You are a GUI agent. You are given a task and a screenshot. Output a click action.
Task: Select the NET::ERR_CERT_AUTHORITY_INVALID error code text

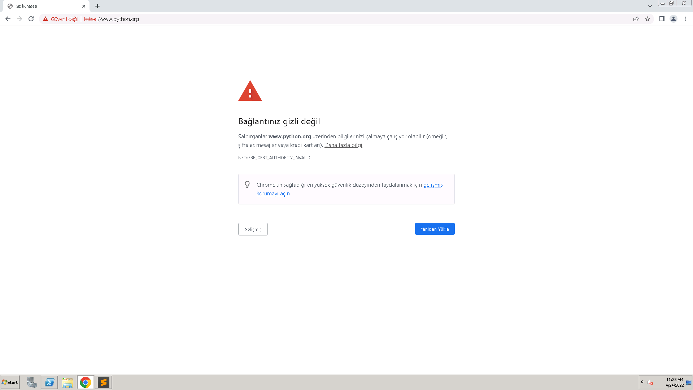coord(274,158)
